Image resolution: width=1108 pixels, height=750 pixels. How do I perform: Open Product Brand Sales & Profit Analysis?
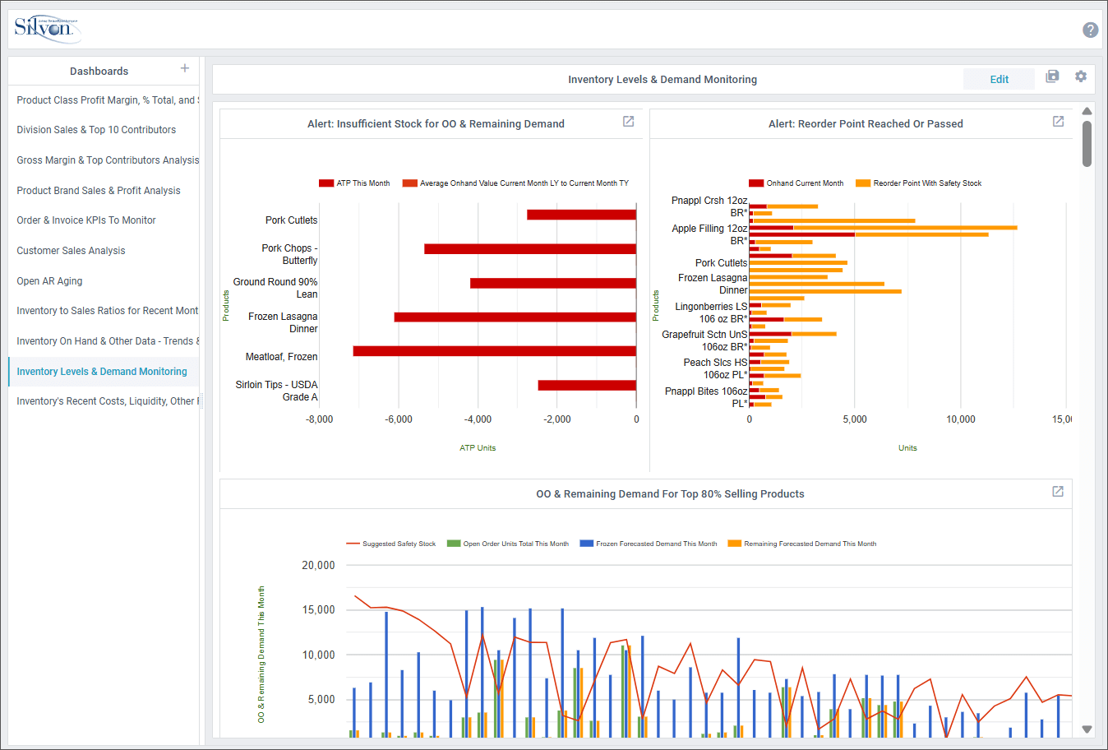coord(104,191)
